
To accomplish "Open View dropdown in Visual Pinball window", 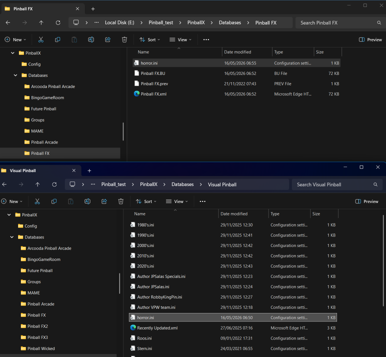I will pos(177,201).
